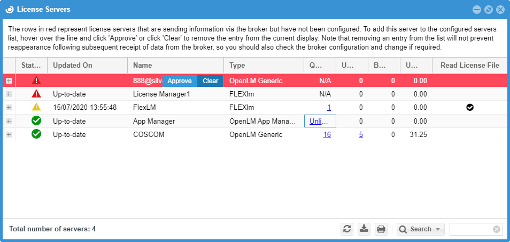Viewport: 510px width, 242px height.
Task: Click green check status icon for COSCOM
Action: click(x=36, y=134)
